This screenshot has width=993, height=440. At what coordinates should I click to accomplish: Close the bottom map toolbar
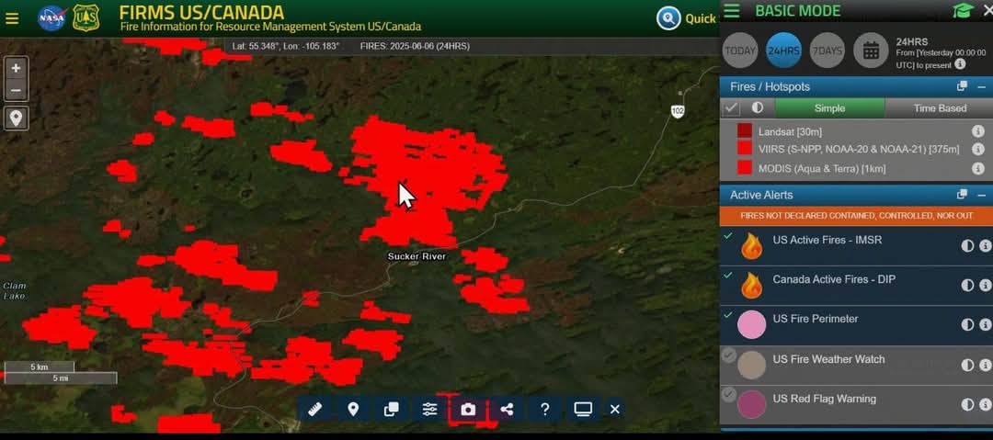[x=614, y=409]
